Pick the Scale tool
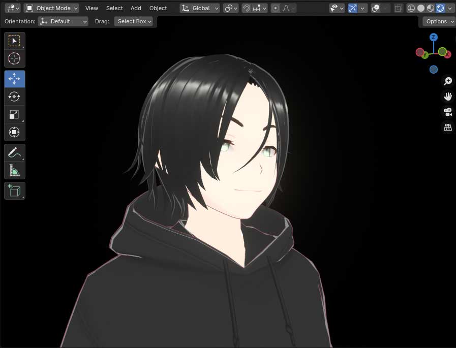 tap(14, 114)
